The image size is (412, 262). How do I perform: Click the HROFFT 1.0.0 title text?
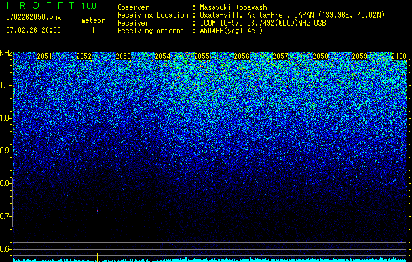(52, 5)
